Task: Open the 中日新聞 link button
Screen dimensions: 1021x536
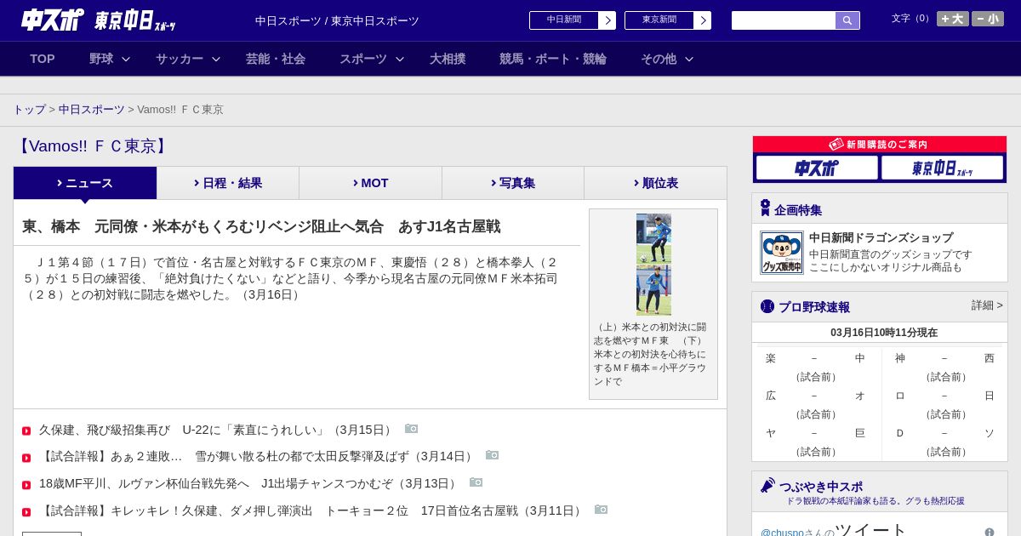Action: (563, 20)
